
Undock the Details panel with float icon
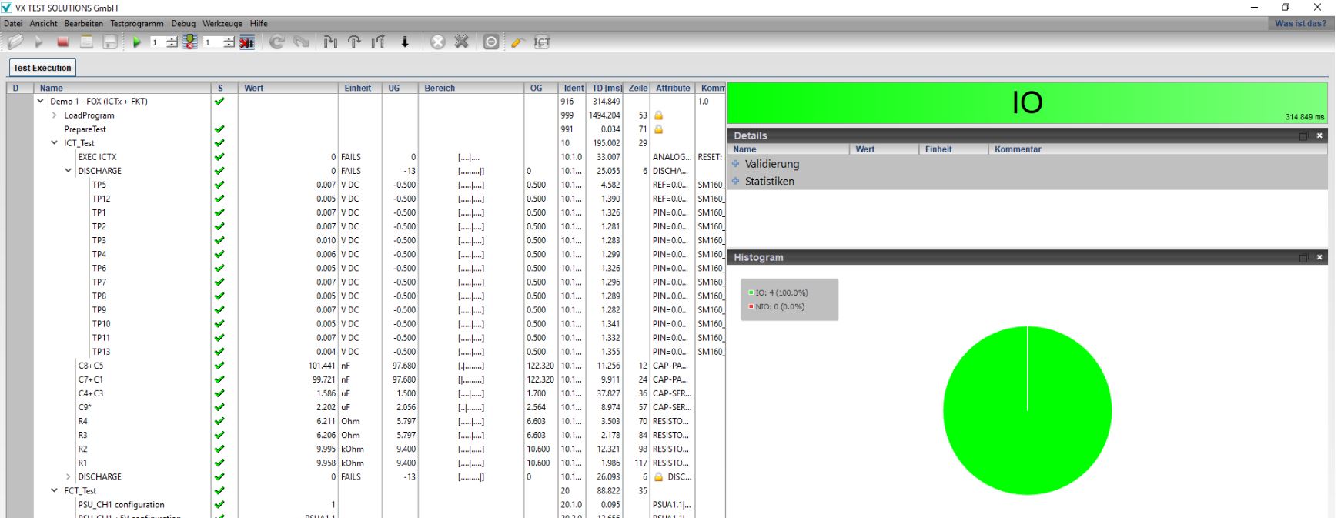[x=1303, y=135]
